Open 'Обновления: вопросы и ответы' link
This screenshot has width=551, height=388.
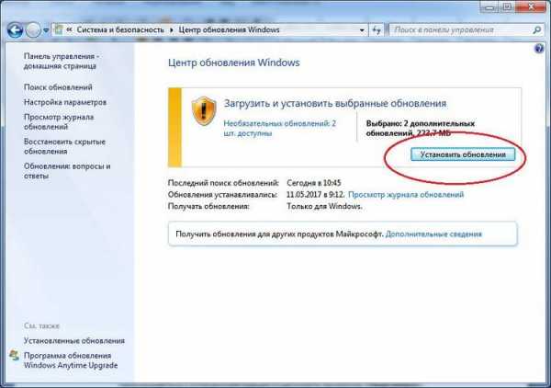click(67, 171)
